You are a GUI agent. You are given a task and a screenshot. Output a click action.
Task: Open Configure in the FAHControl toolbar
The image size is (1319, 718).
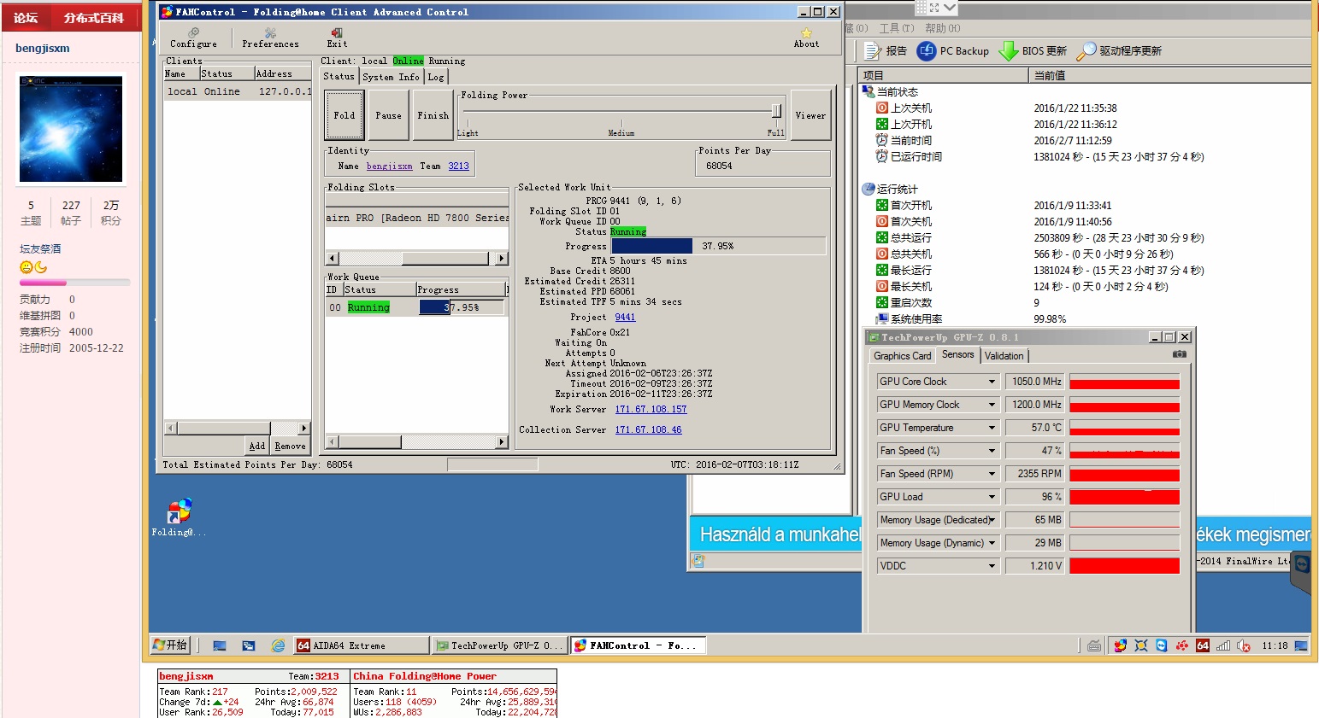(x=193, y=38)
